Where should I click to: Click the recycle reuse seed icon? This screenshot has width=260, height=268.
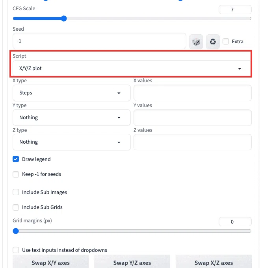tap(213, 42)
